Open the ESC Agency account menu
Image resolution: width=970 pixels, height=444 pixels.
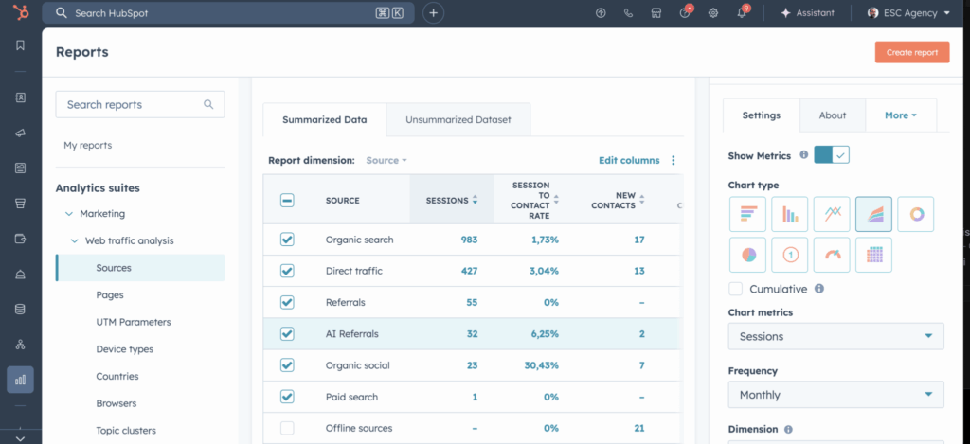click(x=908, y=13)
